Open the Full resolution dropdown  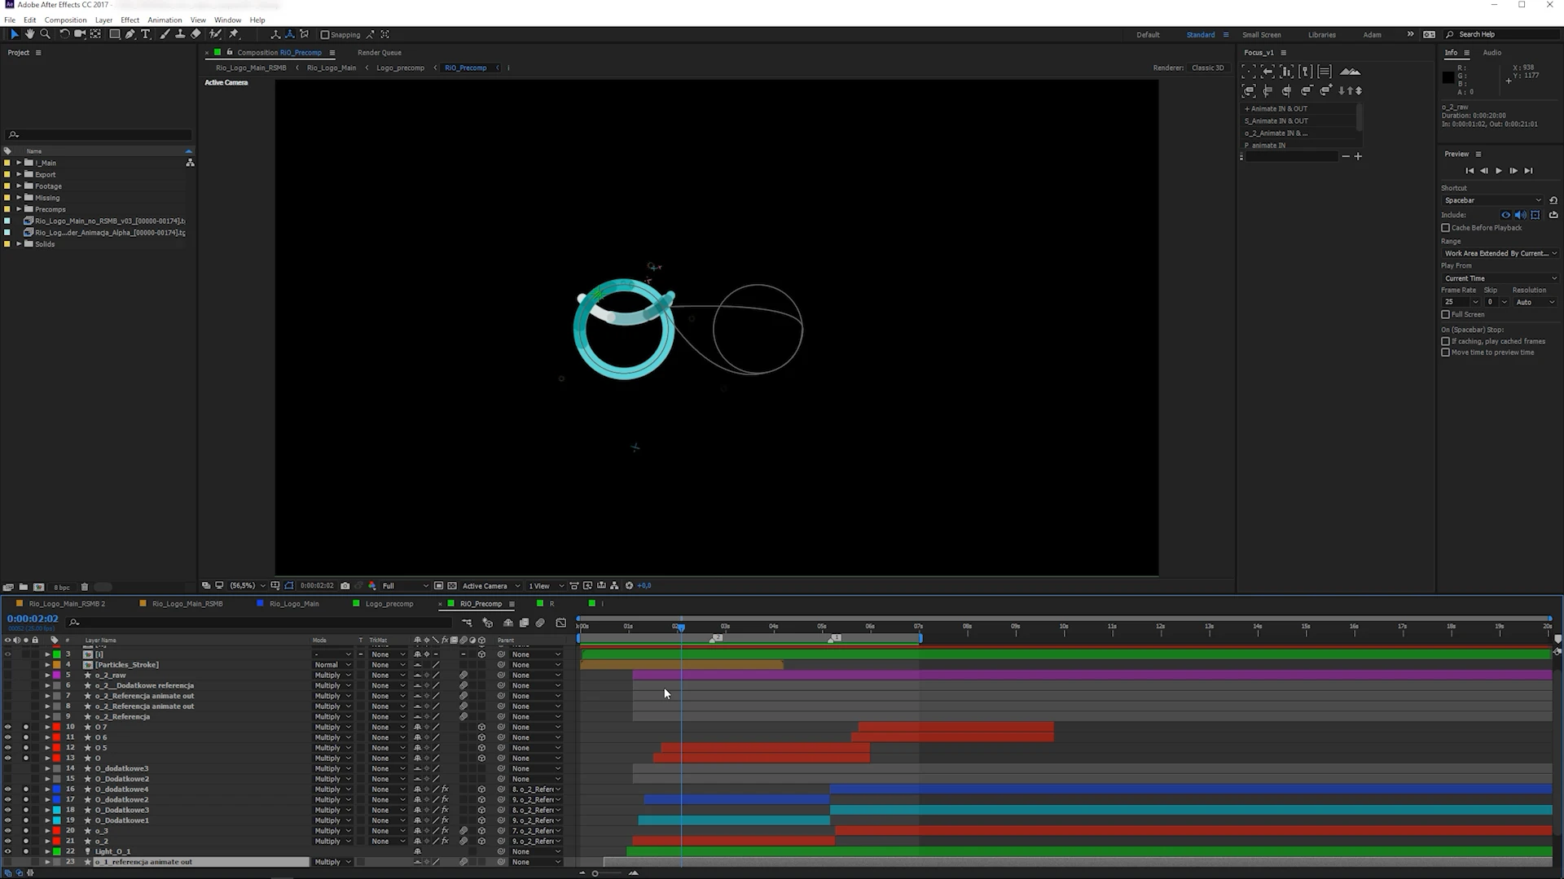(405, 586)
